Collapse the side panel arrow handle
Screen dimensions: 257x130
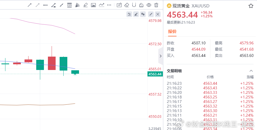(x=161, y=56)
